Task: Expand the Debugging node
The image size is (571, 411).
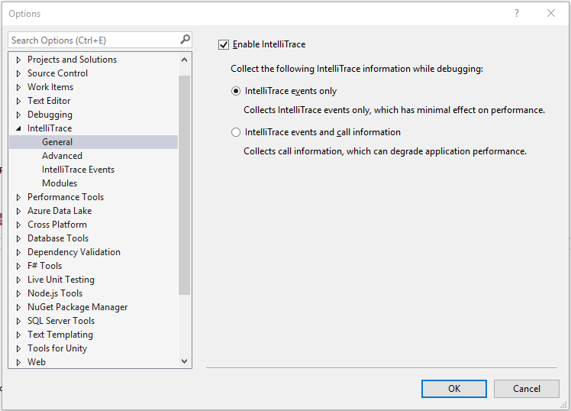Action: 18,115
